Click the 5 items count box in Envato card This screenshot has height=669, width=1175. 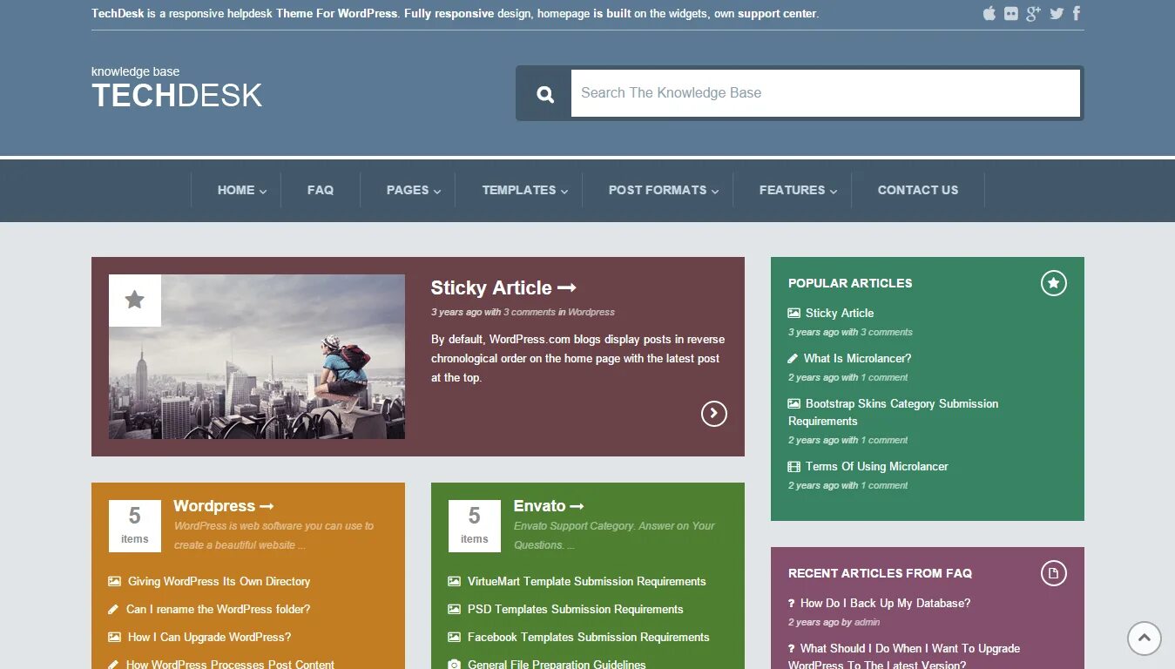pos(475,526)
